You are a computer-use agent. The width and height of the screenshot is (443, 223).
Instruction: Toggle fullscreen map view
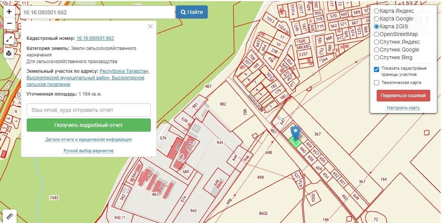(9, 39)
